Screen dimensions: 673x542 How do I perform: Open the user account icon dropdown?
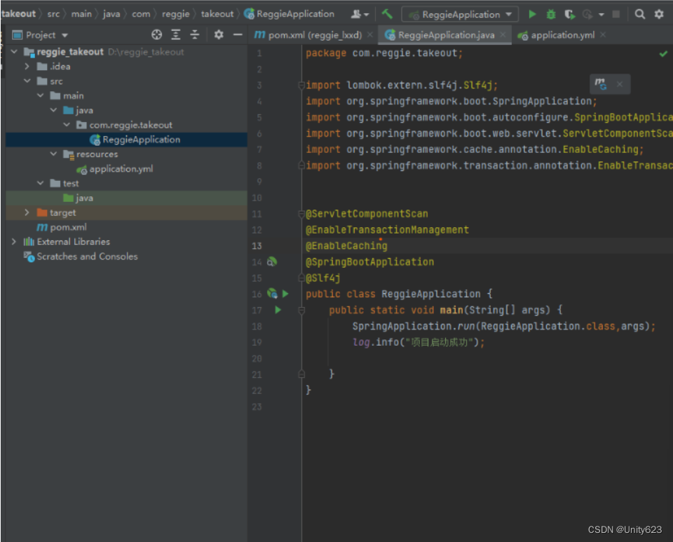coord(360,14)
